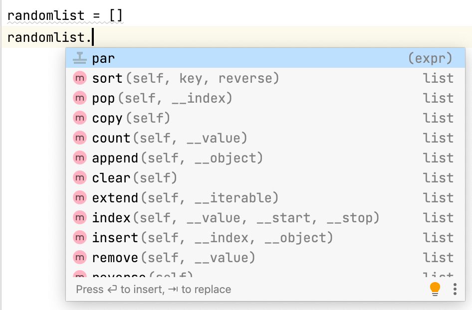472x310 pixels.
Task: Select the append(self, __object) method
Action: pos(265,158)
